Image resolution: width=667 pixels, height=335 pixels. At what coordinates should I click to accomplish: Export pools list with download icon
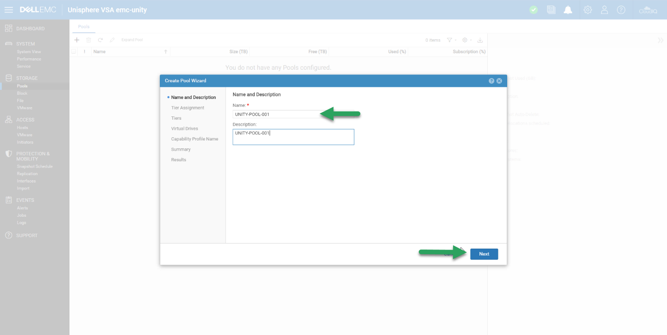480,40
